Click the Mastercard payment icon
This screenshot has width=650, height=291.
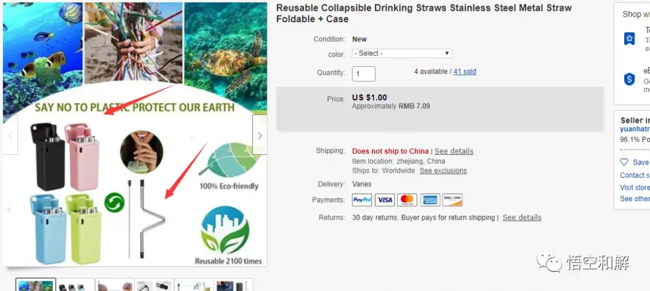click(x=407, y=200)
